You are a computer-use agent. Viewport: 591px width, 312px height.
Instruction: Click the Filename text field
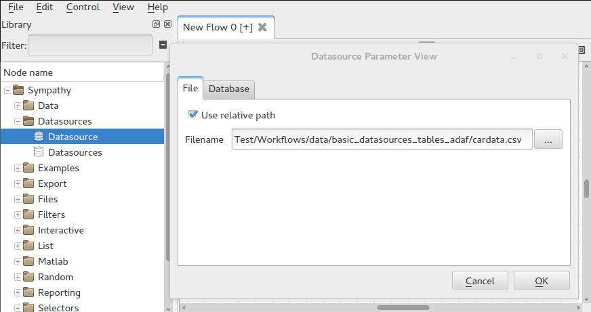382,139
